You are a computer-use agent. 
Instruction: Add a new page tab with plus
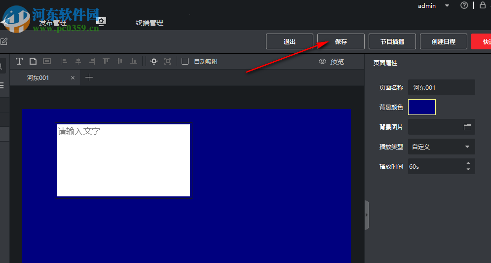click(89, 77)
